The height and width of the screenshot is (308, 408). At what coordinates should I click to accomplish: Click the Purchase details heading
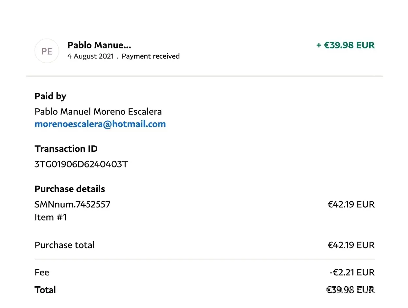pos(70,189)
